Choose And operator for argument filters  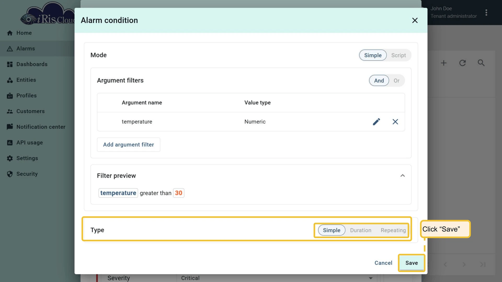coord(379,81)
